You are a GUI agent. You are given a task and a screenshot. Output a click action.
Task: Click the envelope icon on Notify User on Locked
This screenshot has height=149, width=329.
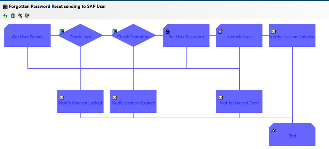[x=62, y=98]
